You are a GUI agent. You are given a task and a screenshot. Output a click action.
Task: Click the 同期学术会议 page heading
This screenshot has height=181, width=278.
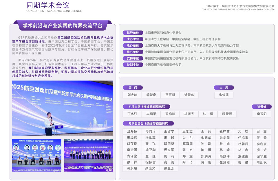48,5
